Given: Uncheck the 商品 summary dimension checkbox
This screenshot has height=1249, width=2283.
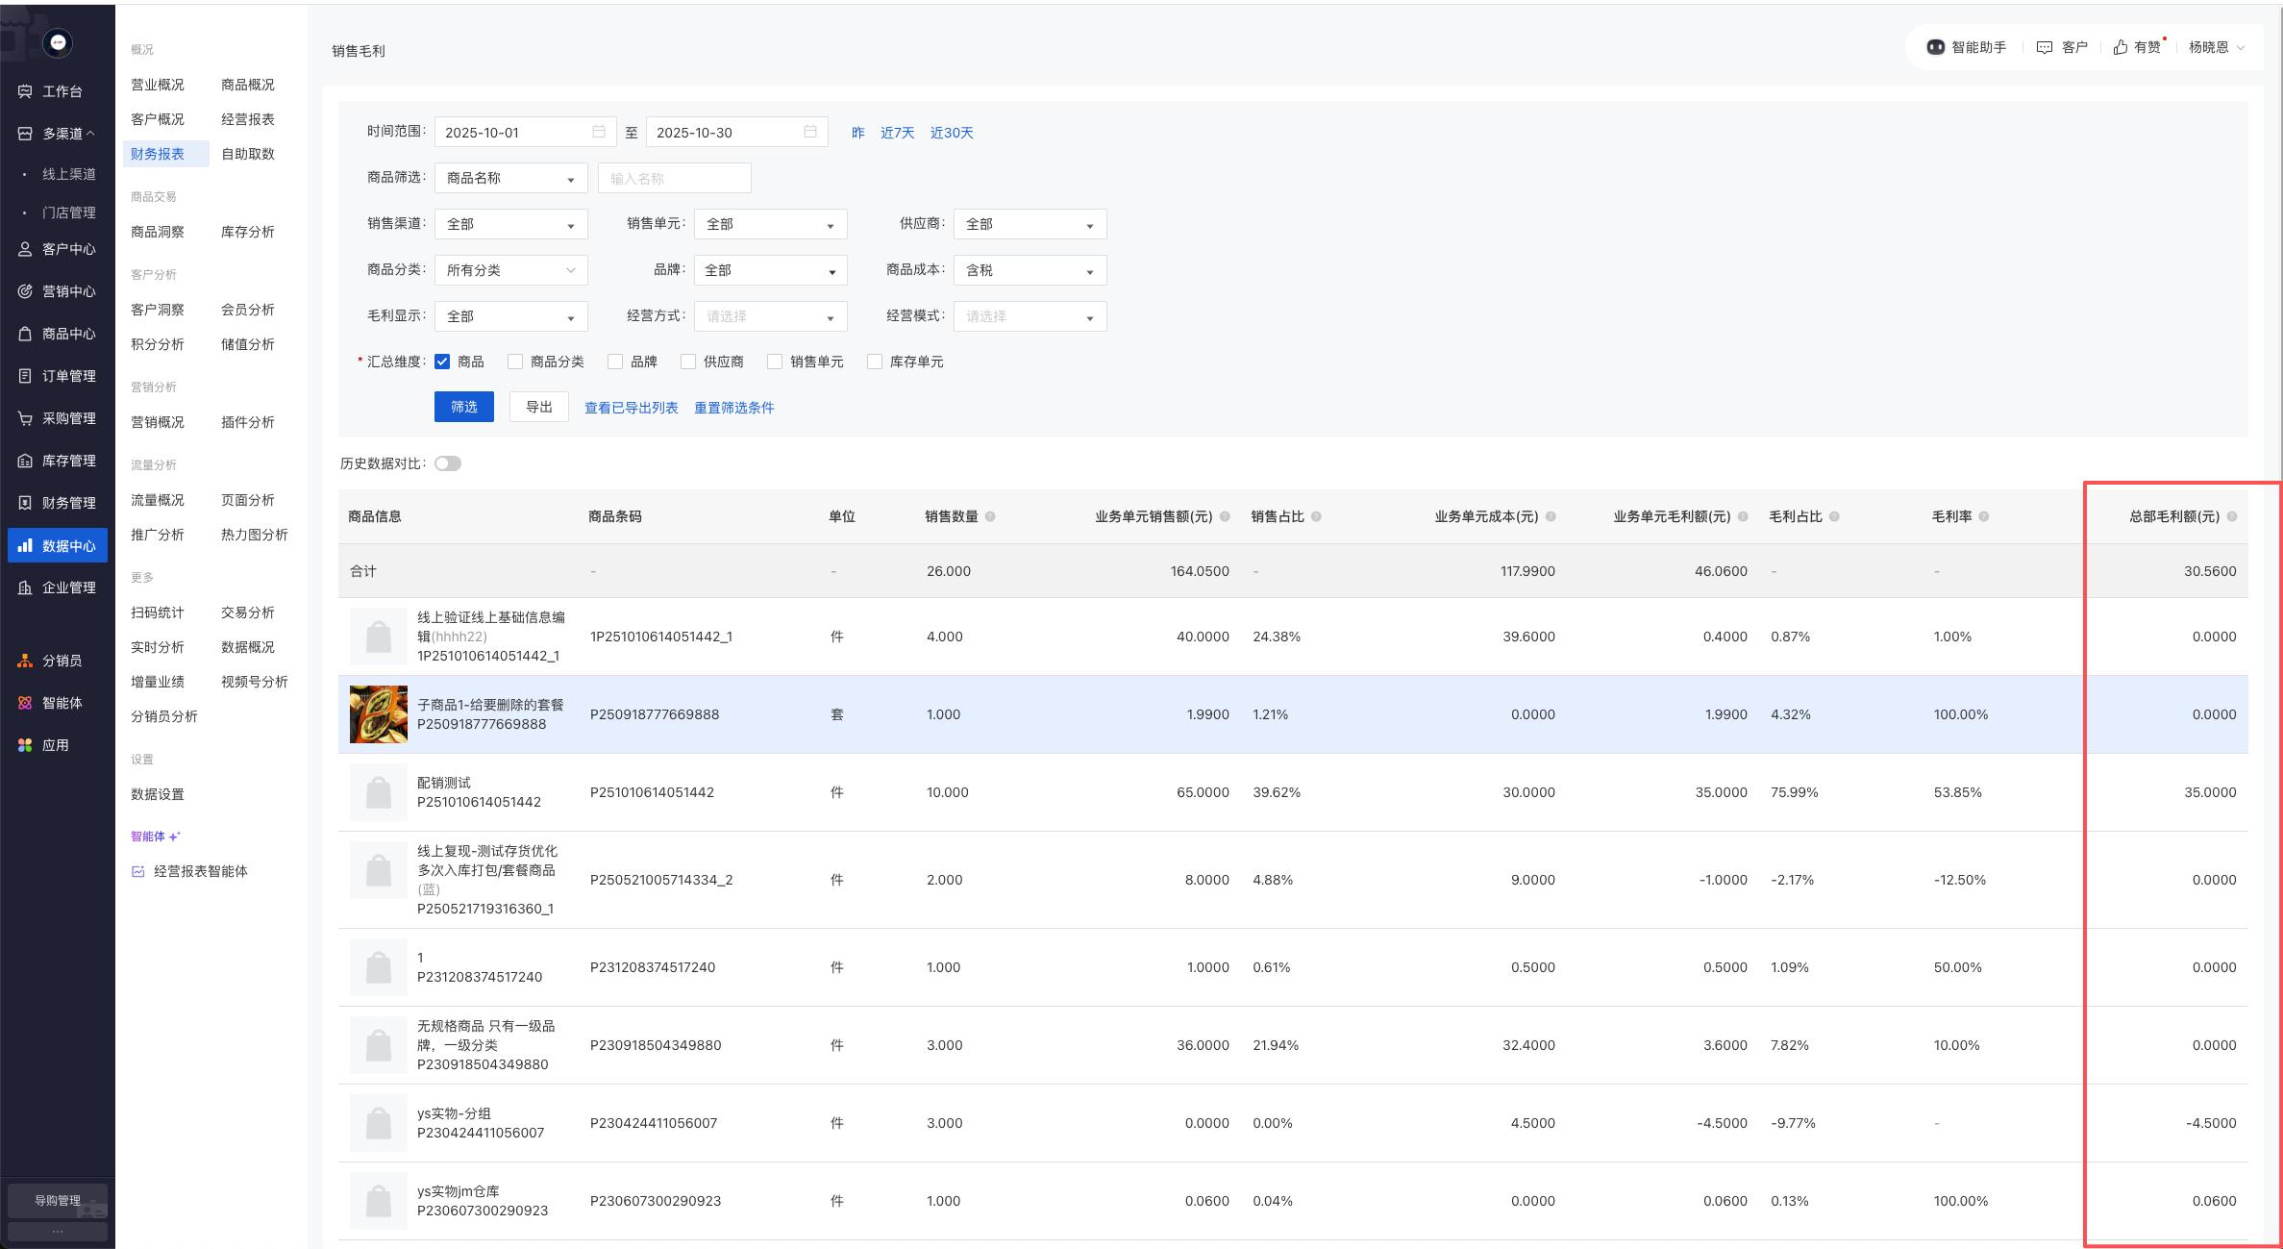Looking at the screenshot, I should pyautogui.click(x=442, y=362).
